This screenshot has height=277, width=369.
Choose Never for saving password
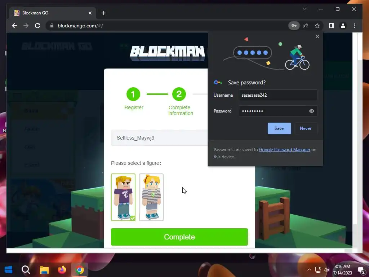306,128
